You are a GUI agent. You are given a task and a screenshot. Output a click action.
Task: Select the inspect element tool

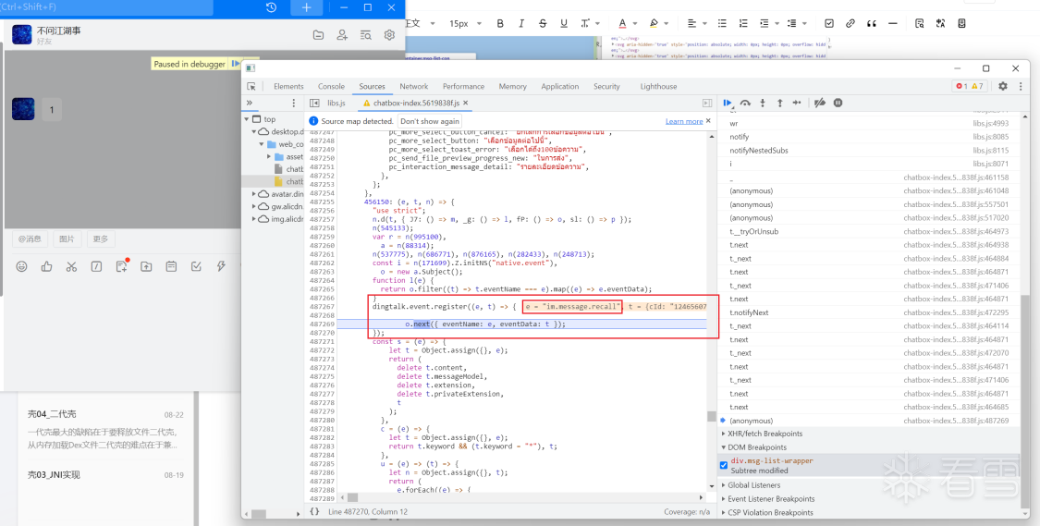[251, 86]
